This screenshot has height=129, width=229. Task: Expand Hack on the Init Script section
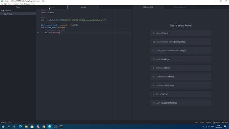click(x=181, y=85)
